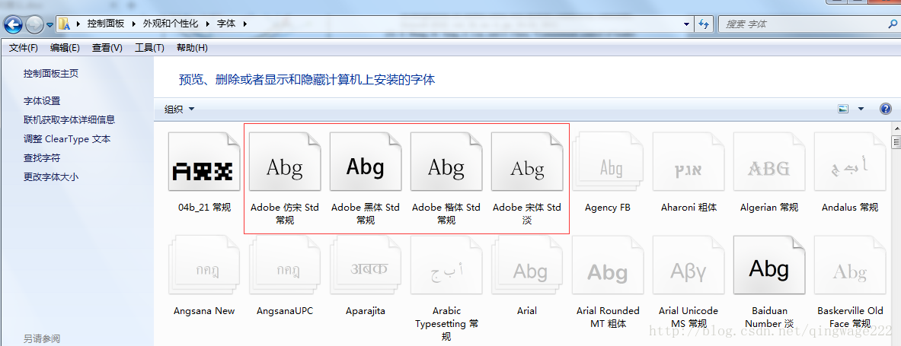
Task: Click the Forward navigation arrow button
Action: tap(34, 24)
